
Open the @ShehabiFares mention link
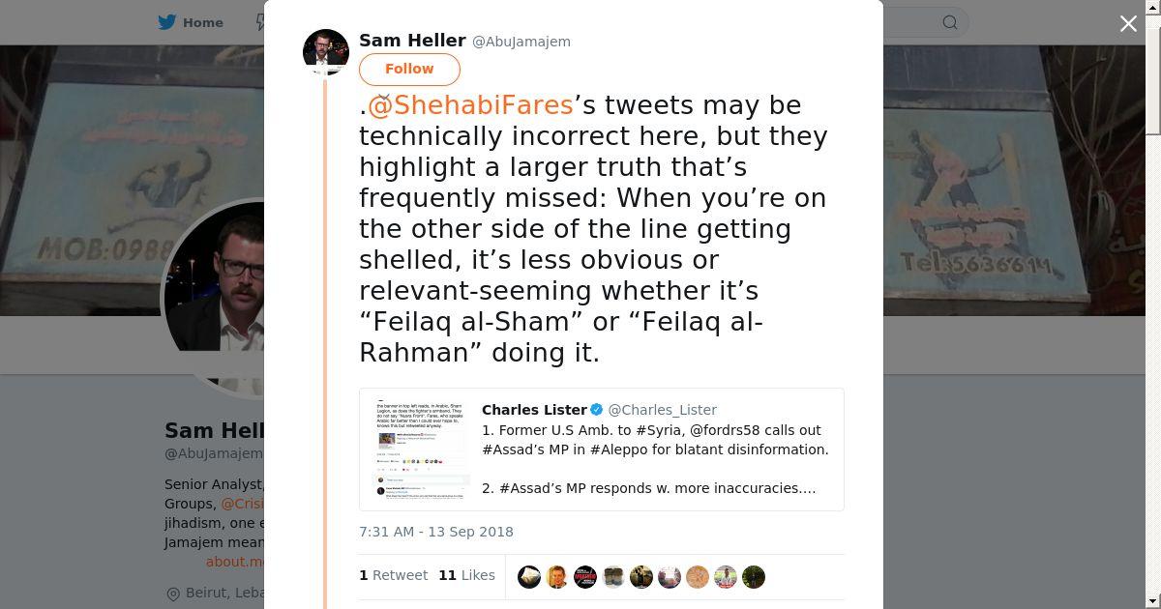470,105
